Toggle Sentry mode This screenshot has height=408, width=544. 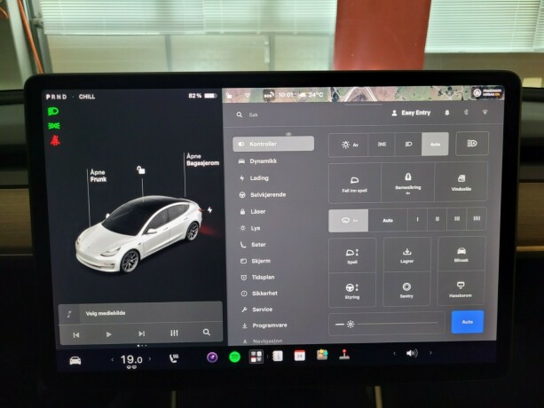click(x=406, y=289)
